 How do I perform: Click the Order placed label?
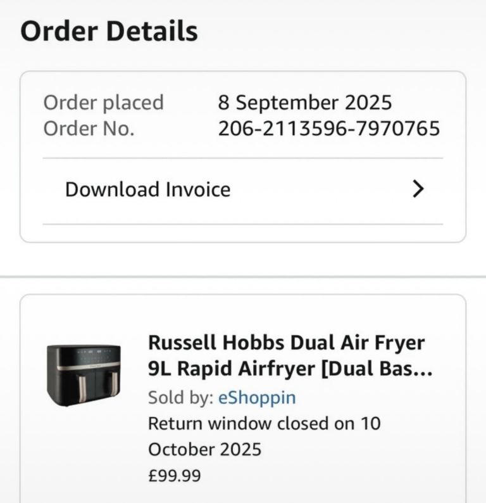click(104, 103)
